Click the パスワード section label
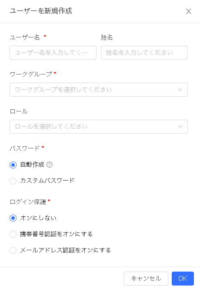 click(x=25, y=148)
